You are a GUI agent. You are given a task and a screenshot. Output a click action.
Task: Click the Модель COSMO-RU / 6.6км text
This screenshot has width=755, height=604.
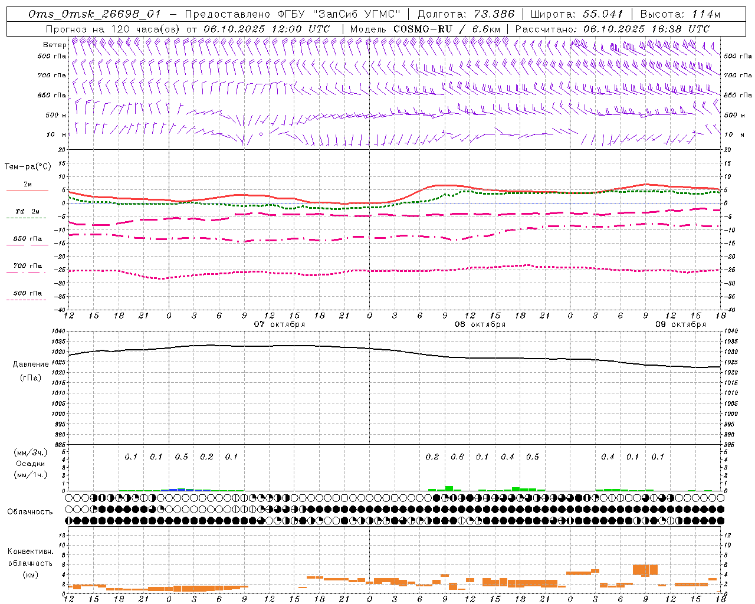(x=425, y=29)
